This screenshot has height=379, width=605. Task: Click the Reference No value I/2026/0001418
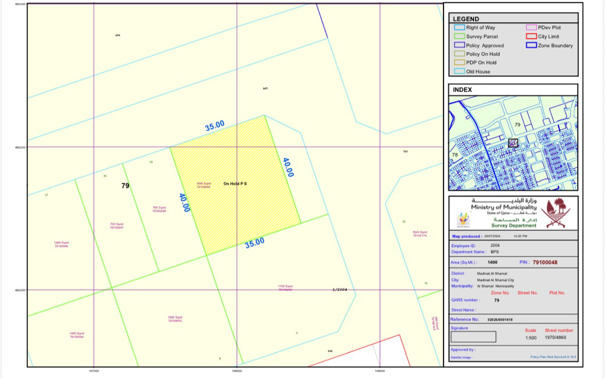[500, 320]
